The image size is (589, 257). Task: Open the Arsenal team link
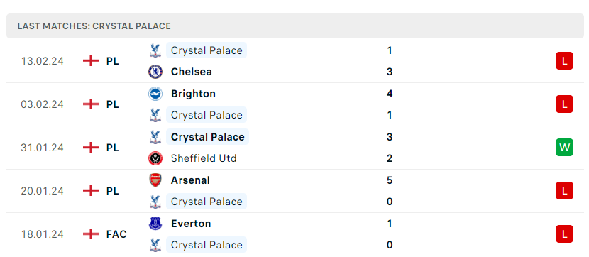point(190,180)
